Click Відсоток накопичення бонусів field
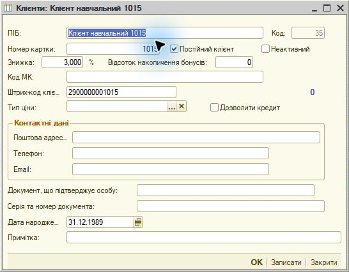Viewport: 349px width, 272px height. [x=234, y=62]
